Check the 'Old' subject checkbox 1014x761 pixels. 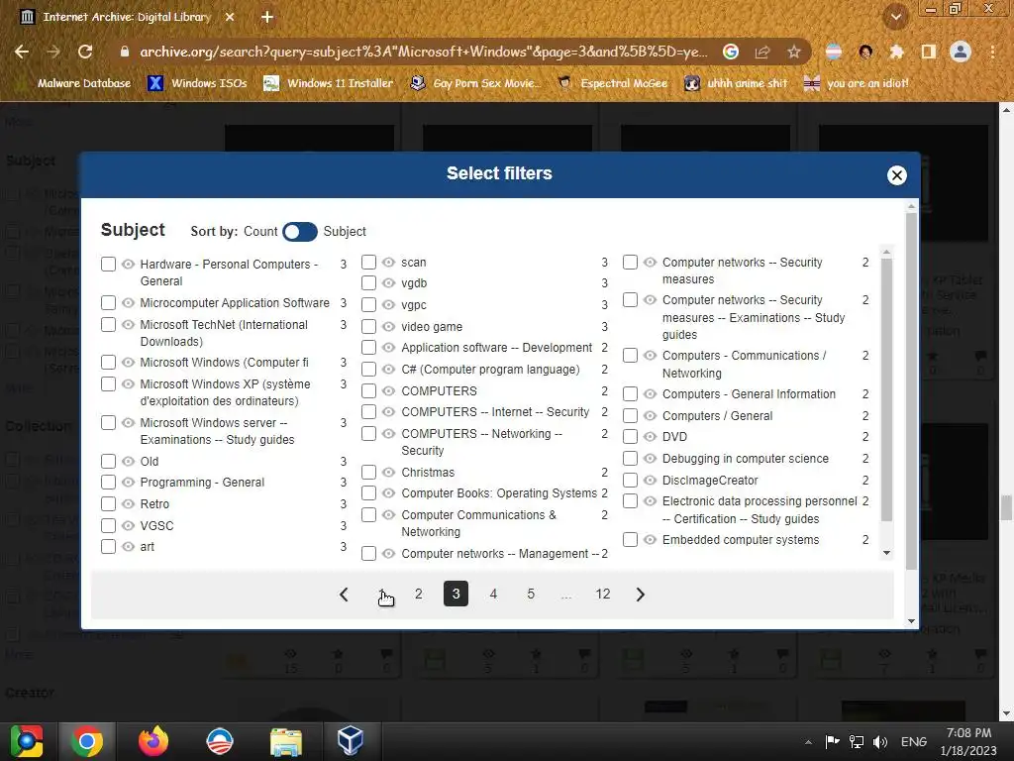[109, 462]
